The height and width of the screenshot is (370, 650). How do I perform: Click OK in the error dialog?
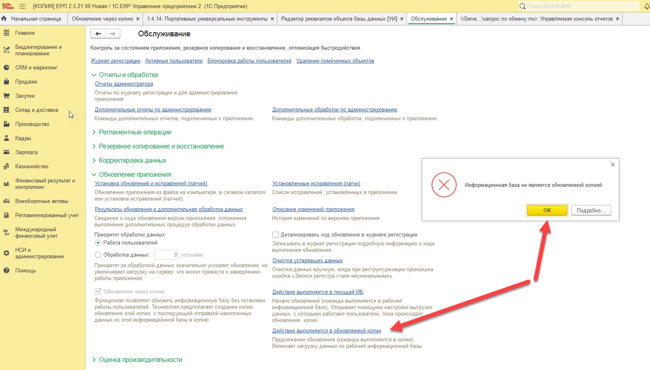(547, 210)
